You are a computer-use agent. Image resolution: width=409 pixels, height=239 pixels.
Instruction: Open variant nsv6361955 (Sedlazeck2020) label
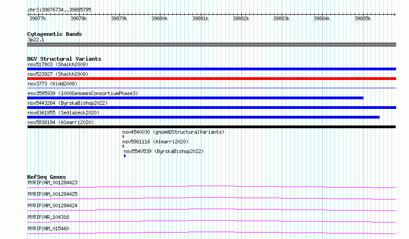tap(63, 113)
